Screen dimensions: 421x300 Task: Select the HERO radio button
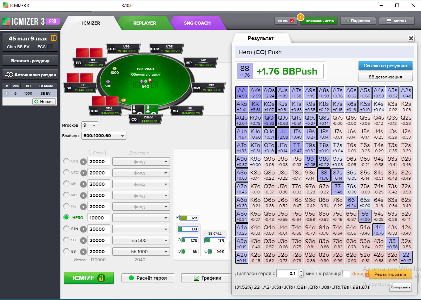click(66, 217)
